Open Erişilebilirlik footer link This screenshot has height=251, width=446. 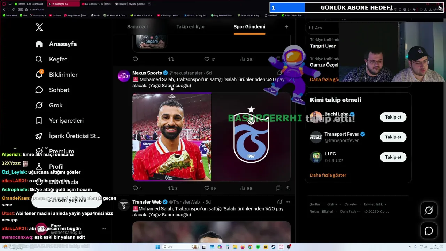pyautogui.click(x=373, y=204)
